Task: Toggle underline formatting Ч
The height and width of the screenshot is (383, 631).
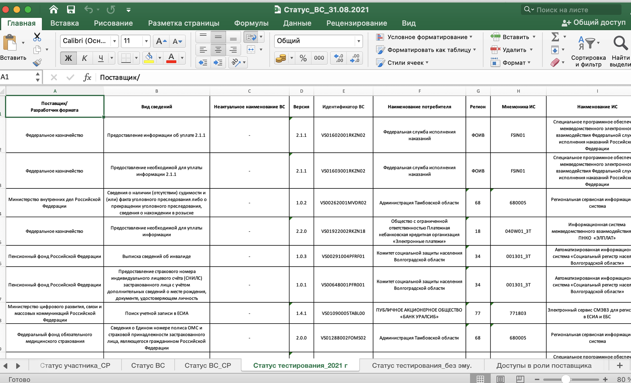Action: [101, 58]
